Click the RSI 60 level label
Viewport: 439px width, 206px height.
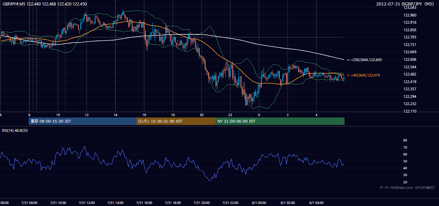pyautogui.click(x=405, y=154)
